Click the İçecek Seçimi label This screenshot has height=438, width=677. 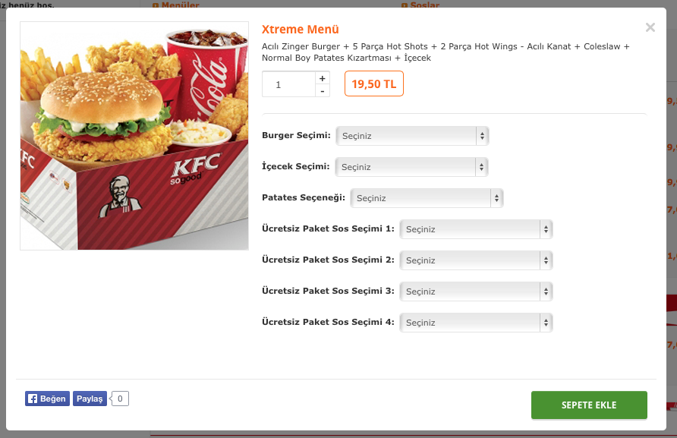[x=296, y=166]
